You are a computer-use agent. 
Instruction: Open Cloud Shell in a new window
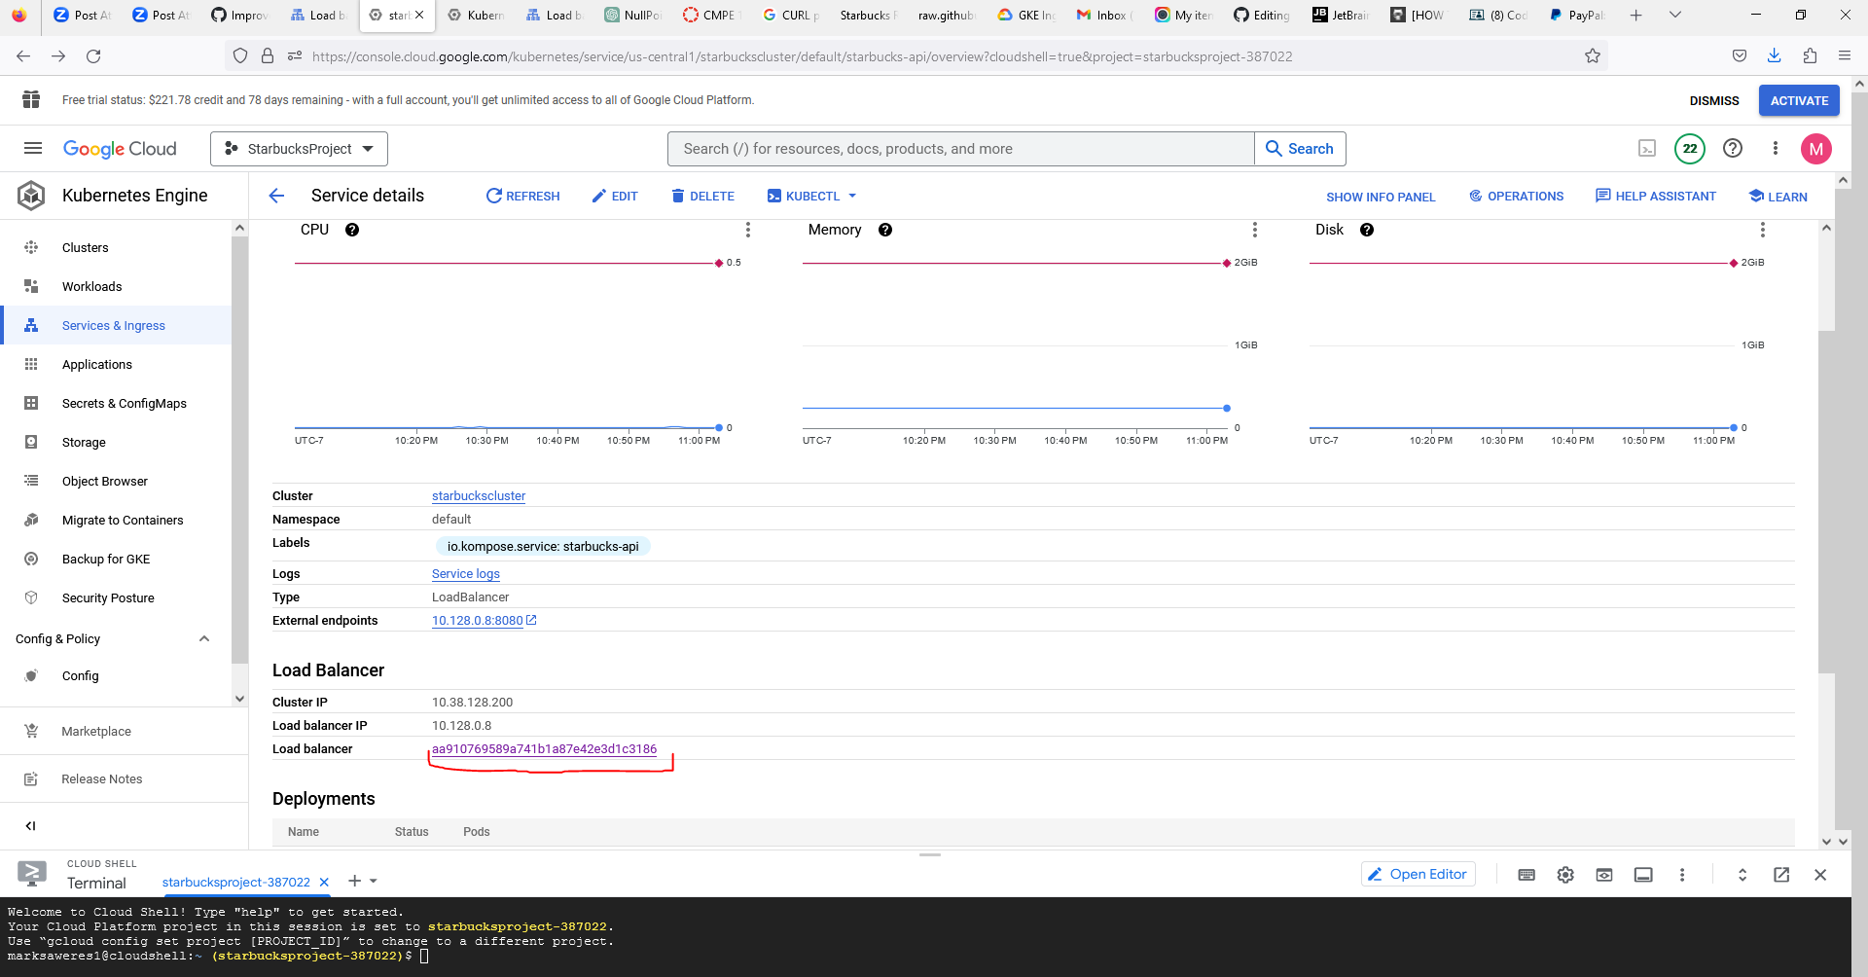[1781, 874]
